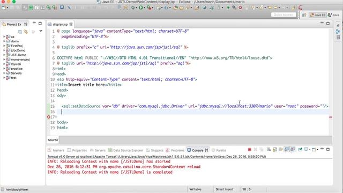Click the red overview ruler error mark

pyautogui.click(x=330, y=117)
